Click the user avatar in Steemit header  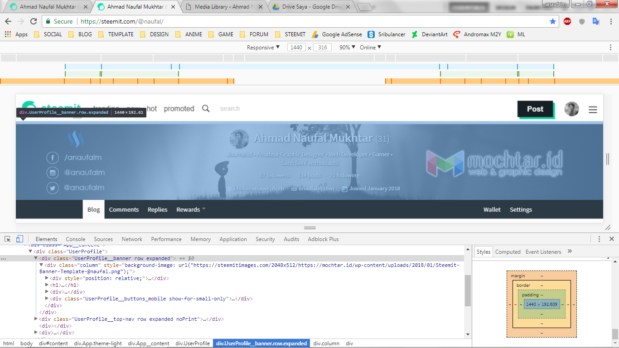(571, 109)
